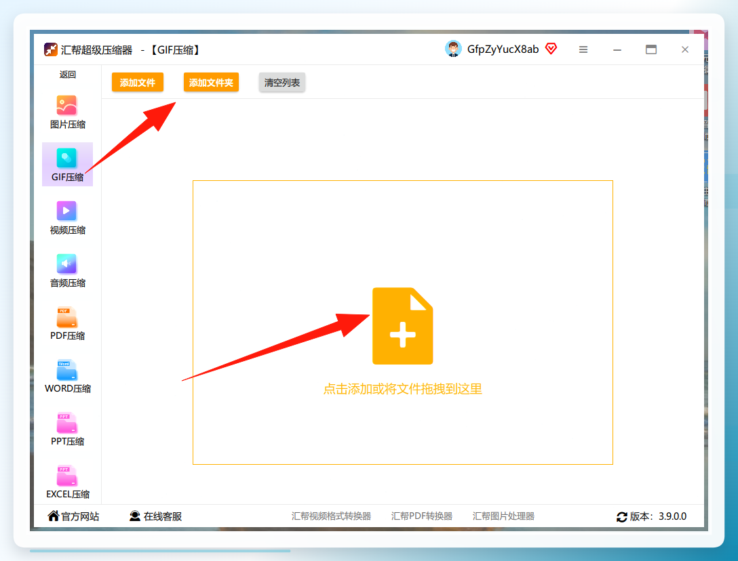This screenshot has width=738, height=561.
Task: Click the 点击添加或将文件拖拽到这里 prompt text
Action: (x=402, y=389)
